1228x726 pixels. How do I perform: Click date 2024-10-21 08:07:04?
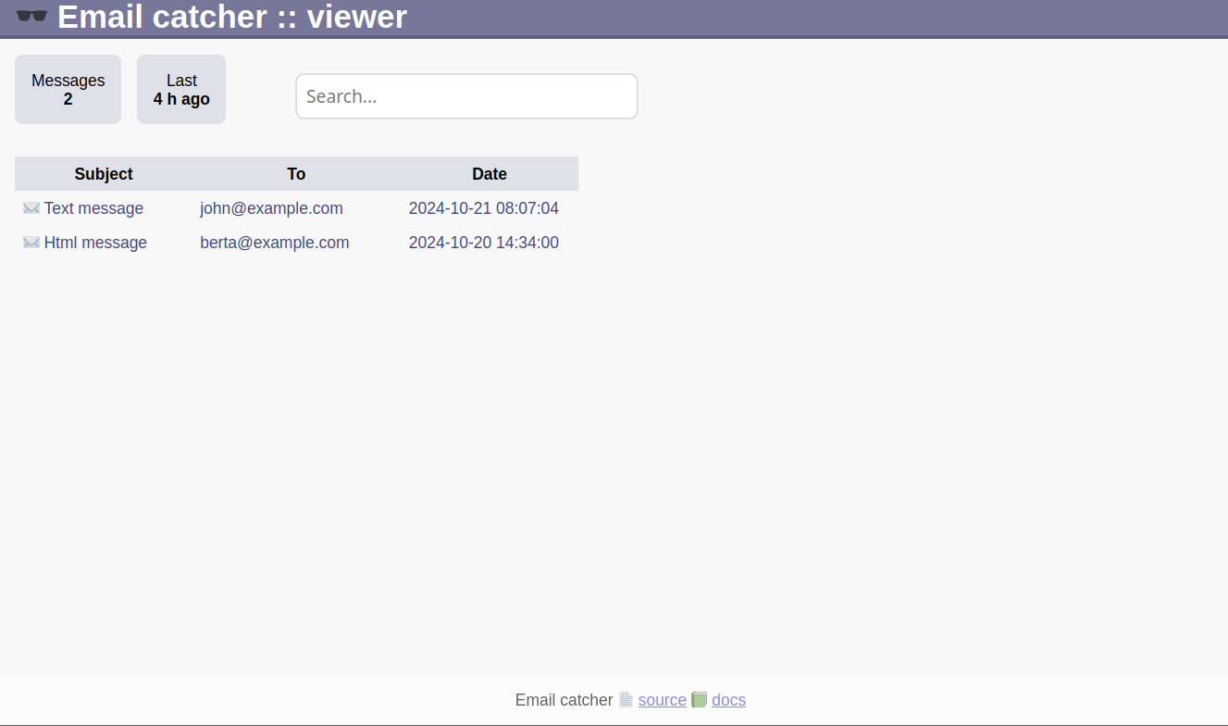(484, 208)
